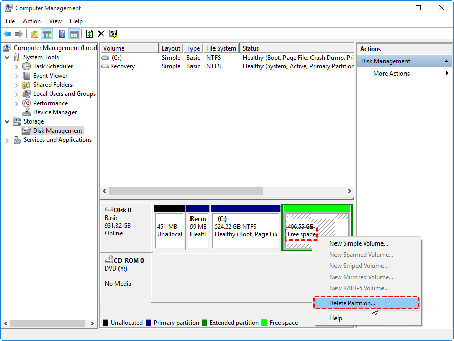Click the Shared Folders icon
The width and height of the screenshot is (454, 341).
27,85
